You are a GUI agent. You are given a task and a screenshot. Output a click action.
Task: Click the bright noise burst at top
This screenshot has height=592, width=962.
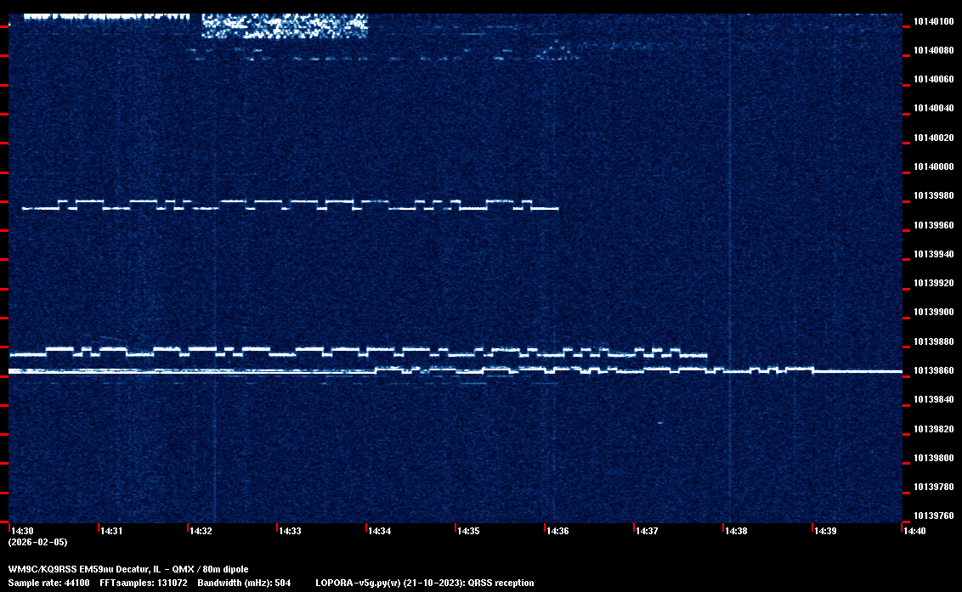click(x=284, y=25)
